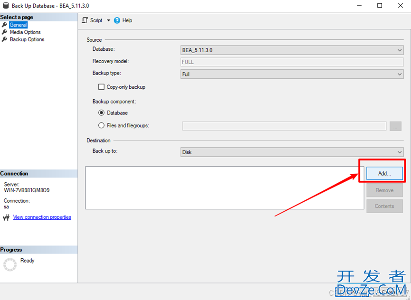Enable the Copy-only backup checkbox
411x300 pixels.
coord(101,87)
